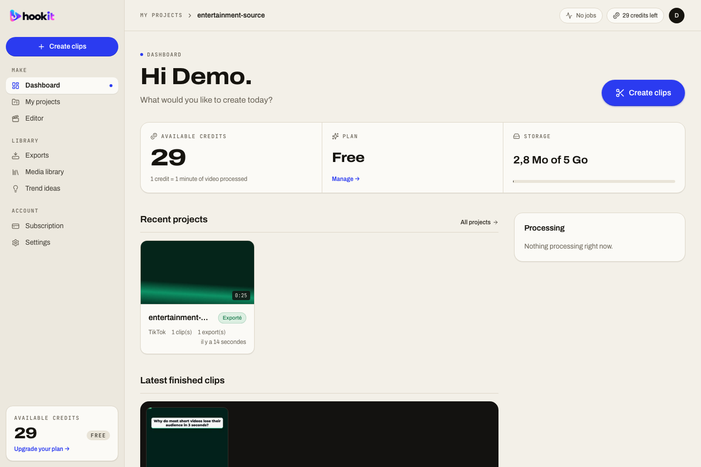
Task: Open the entertainment project thumbnail
Action: (197, 272)
